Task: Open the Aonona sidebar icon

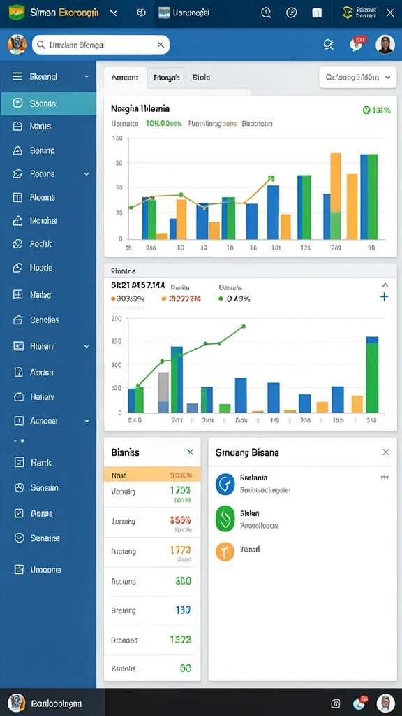Action: pos(18,421)
